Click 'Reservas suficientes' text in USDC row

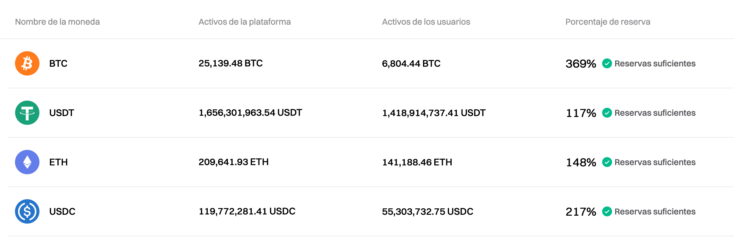tap(655, 211)
